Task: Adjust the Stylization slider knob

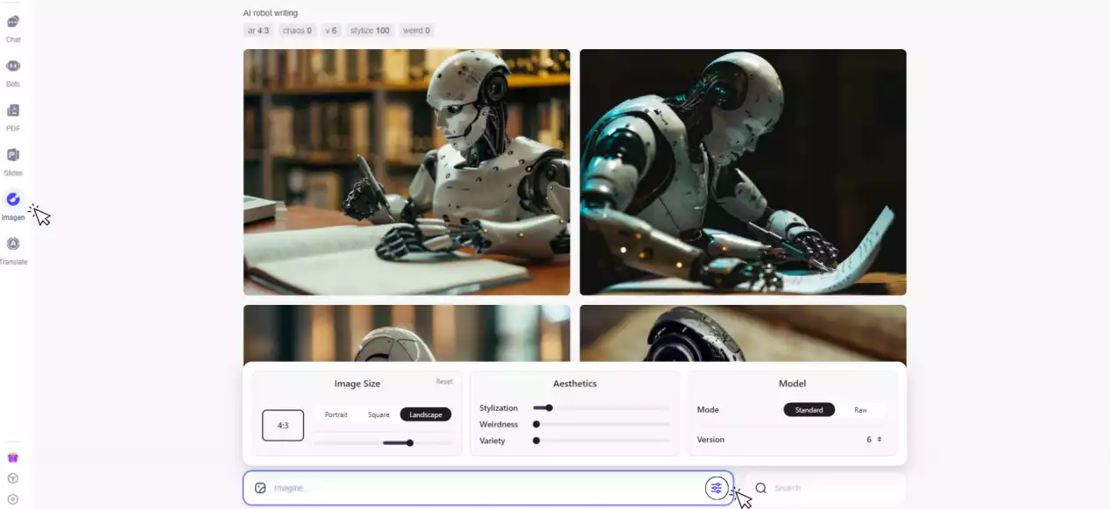Action: 548,407
